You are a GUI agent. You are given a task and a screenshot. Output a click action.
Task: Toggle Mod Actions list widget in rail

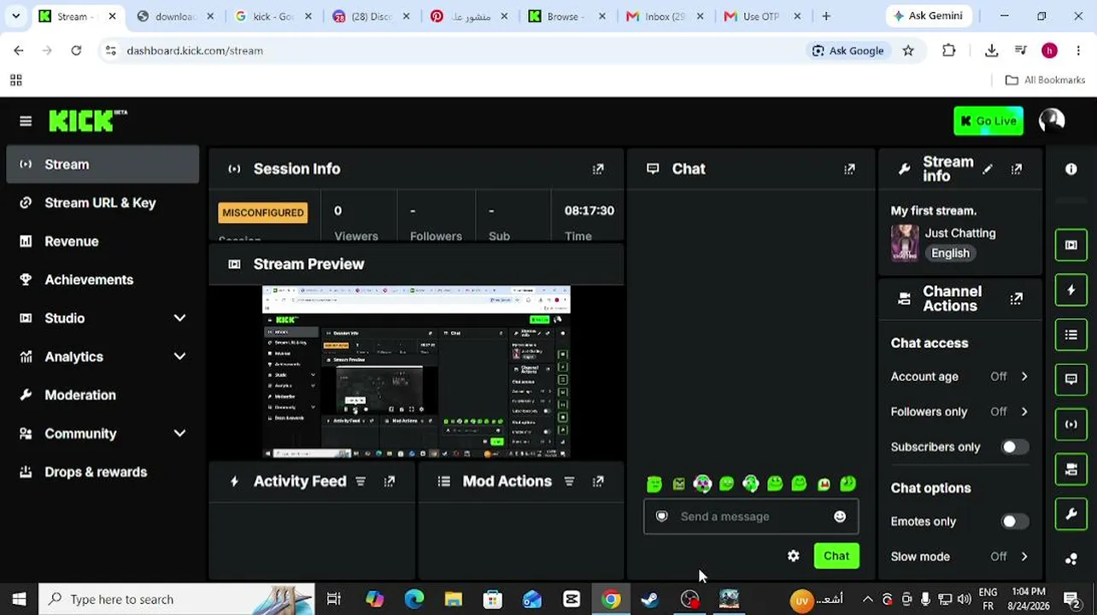pyautogui.click(x=1071, y=335)
